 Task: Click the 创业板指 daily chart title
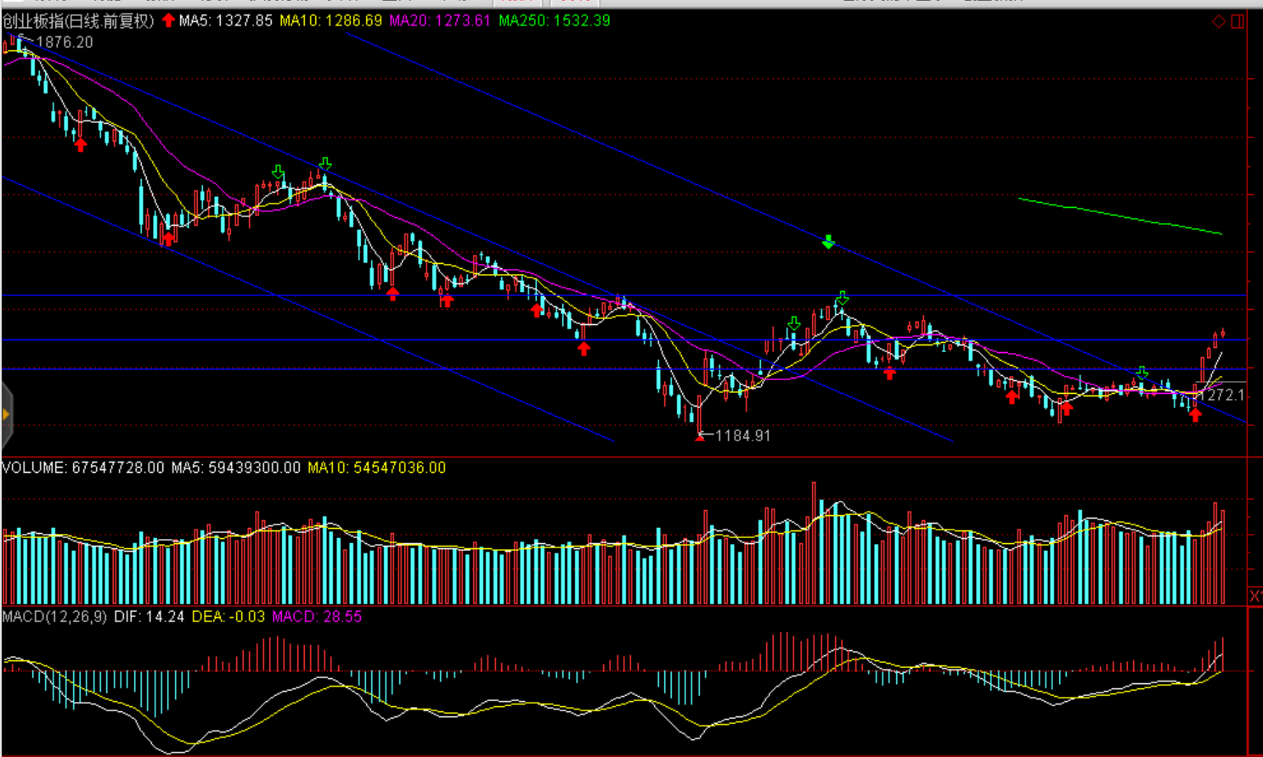click(x=78, y=20)
